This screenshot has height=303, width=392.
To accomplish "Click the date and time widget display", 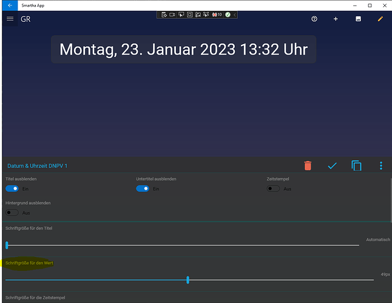I will point(183,49).
